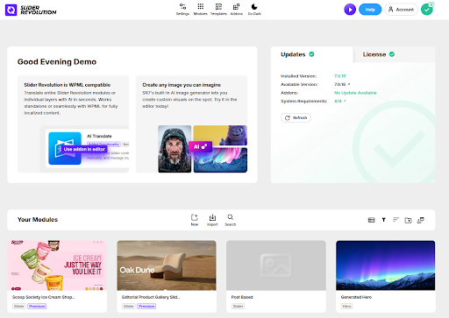Viewport: 449px width, 318px height.
Task: Switch to dark mode with Go Dark
Action: [254, 10]
